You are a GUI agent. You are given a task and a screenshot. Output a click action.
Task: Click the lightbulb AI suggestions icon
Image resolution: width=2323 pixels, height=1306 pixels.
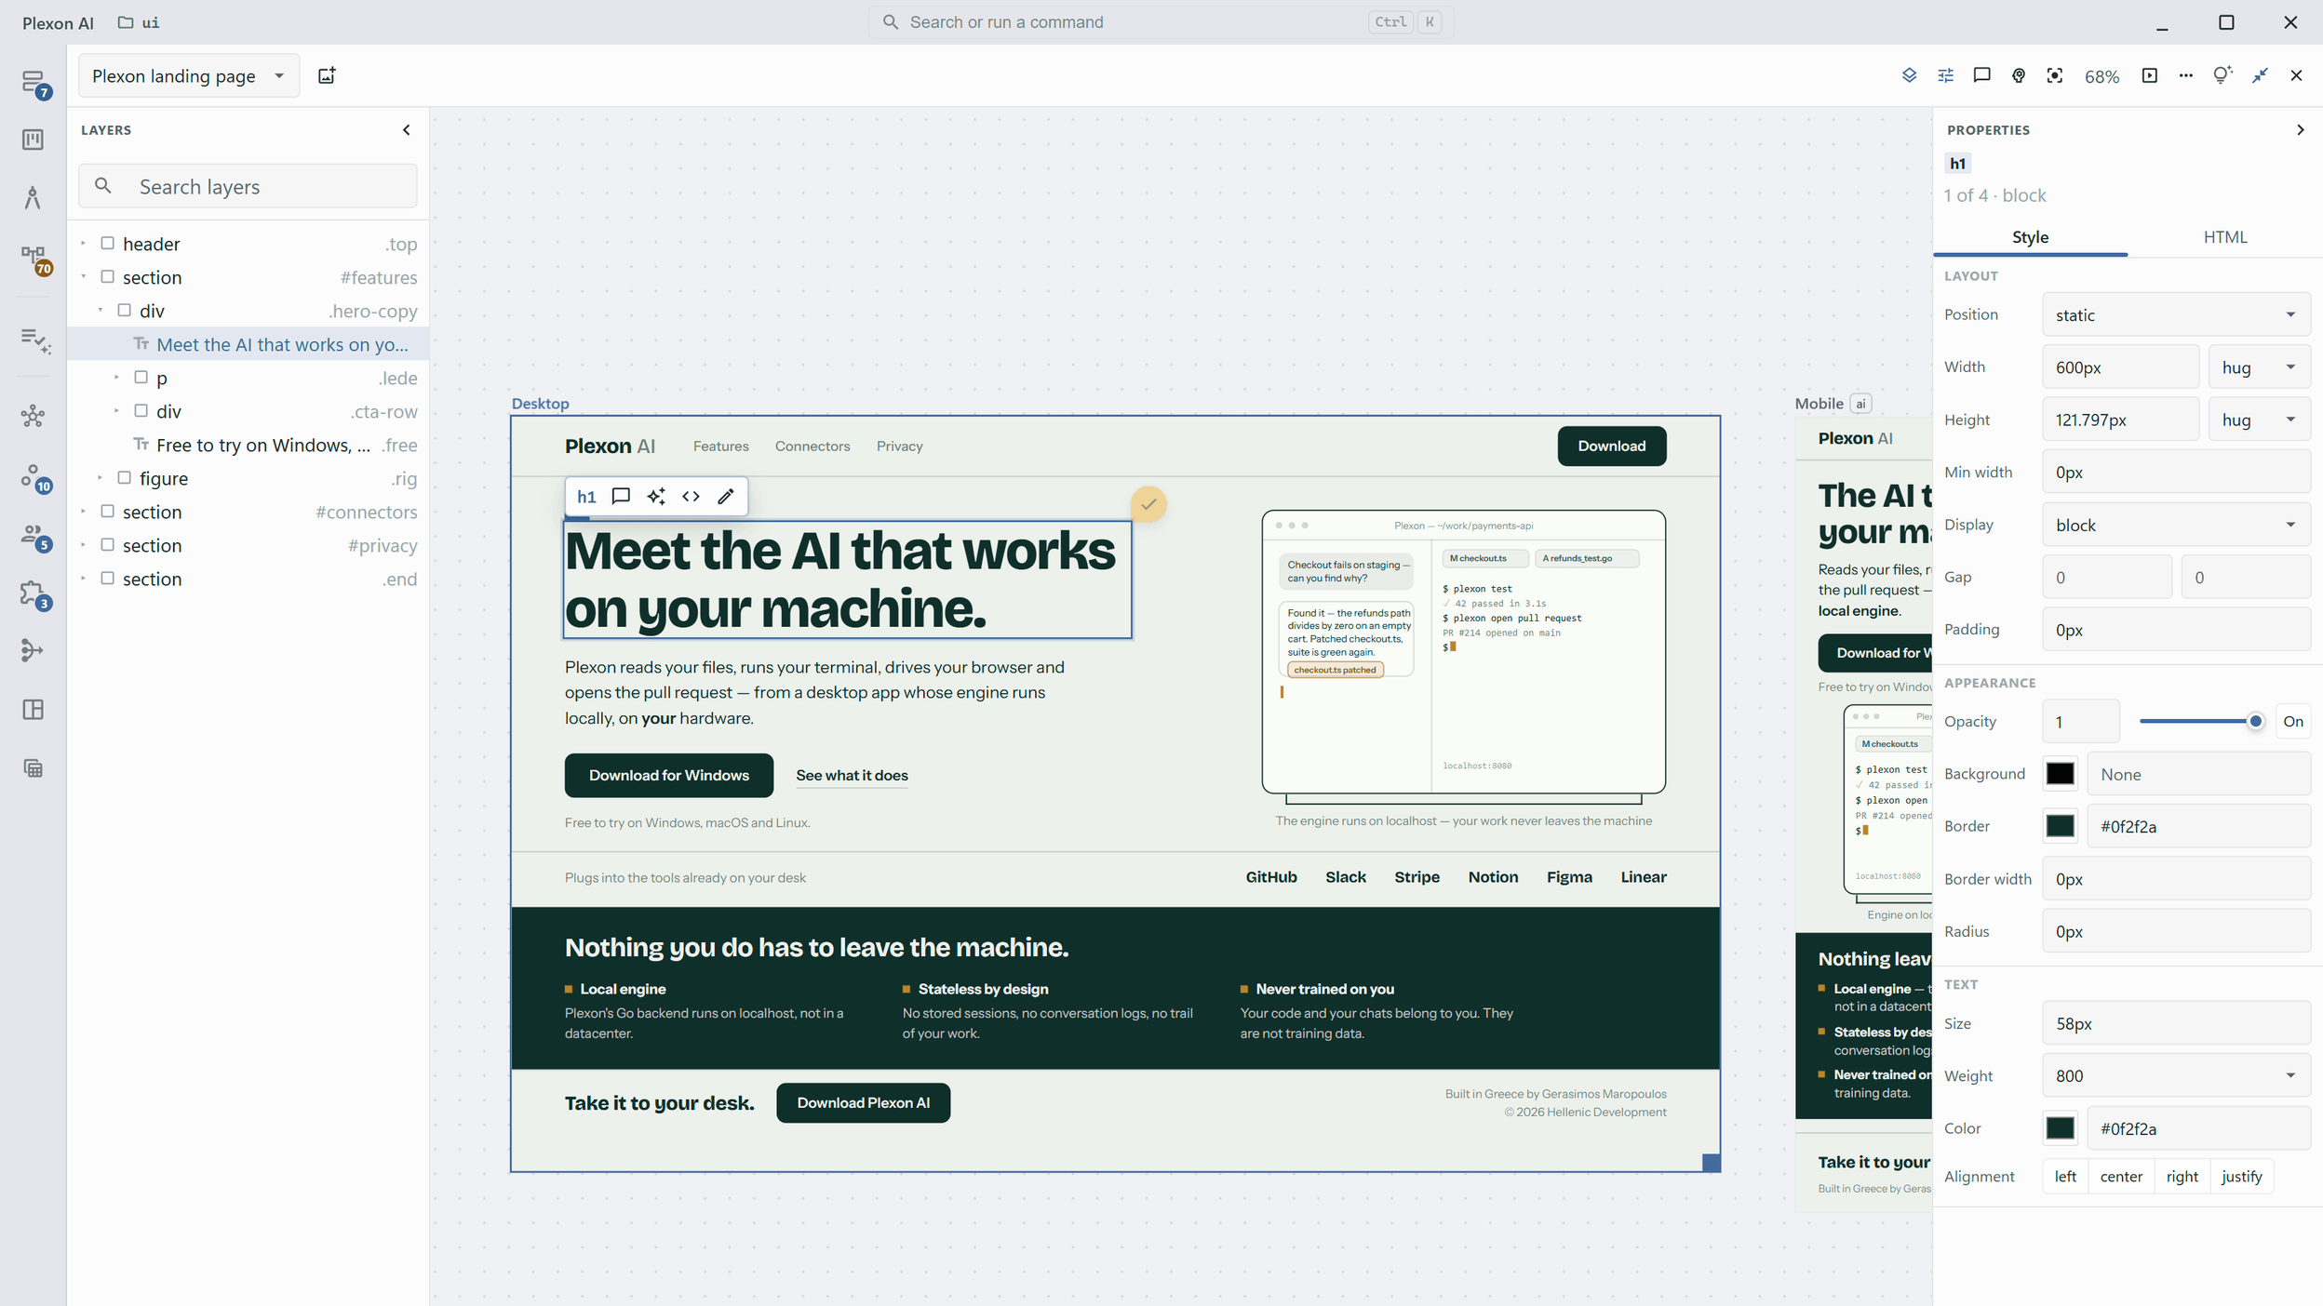(x=2222, y=75)
